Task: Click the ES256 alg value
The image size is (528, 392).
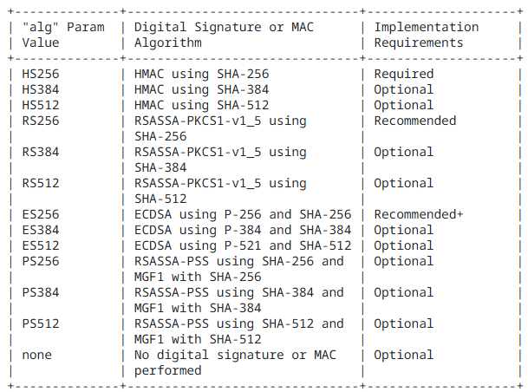Action: pos(41,214)
